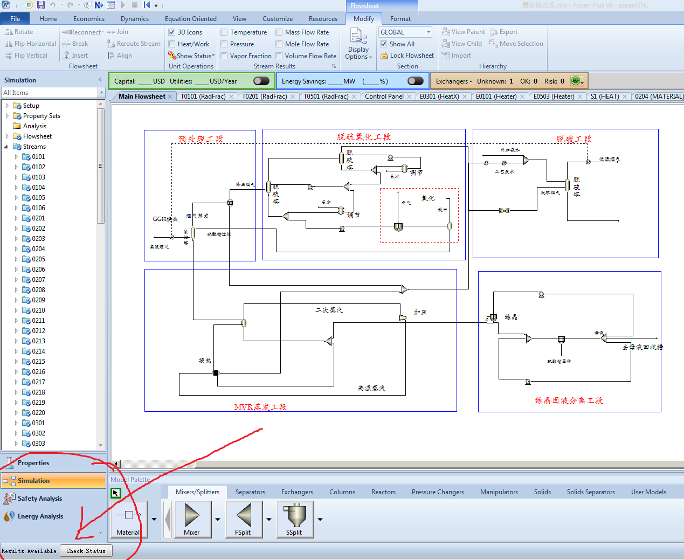The width and height of the screenshot is (684, 560).
Task: Open the Equation Oriented ribbon tab
Action: (191, 19)
